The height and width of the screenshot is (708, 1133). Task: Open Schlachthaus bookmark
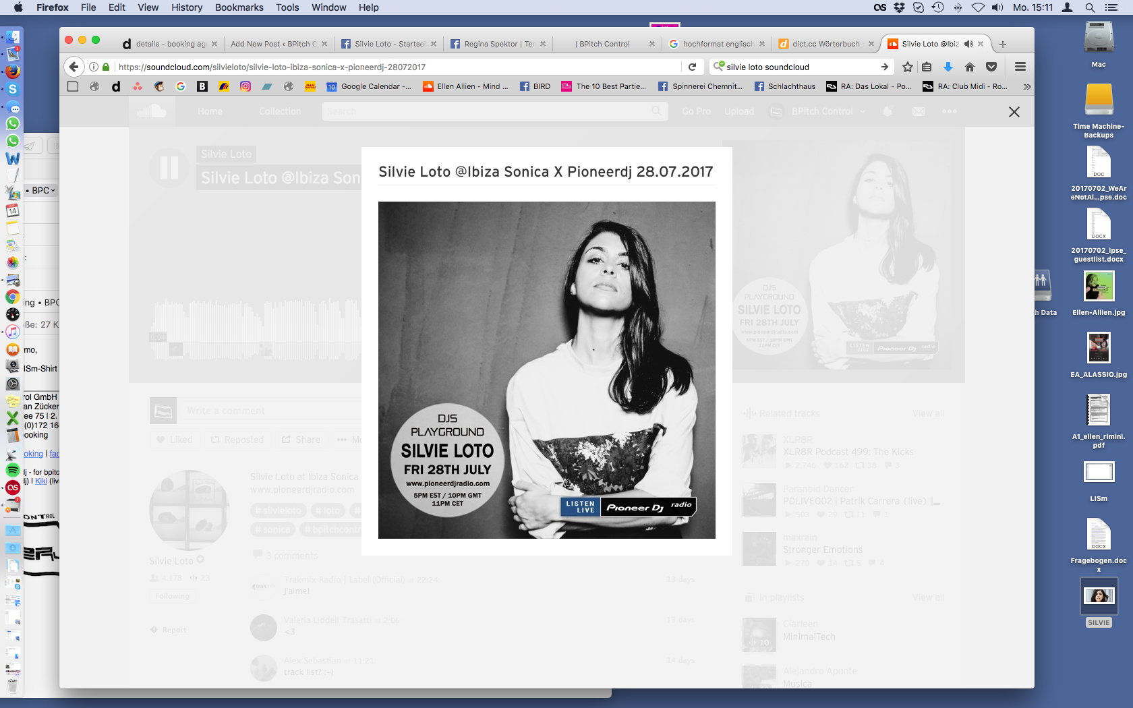[785, 86]
